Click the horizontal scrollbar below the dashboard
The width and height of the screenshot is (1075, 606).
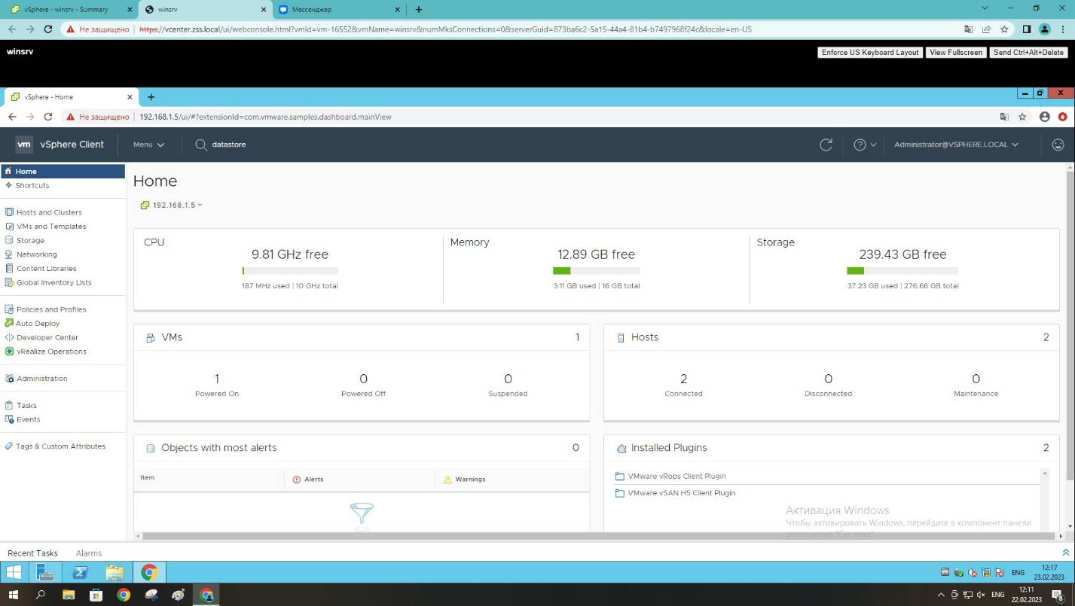pos(598,536)
